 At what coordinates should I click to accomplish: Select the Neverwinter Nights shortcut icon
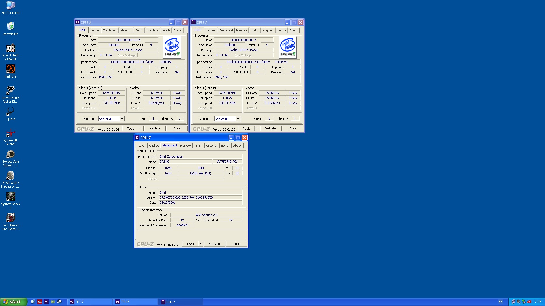point(11,94)
